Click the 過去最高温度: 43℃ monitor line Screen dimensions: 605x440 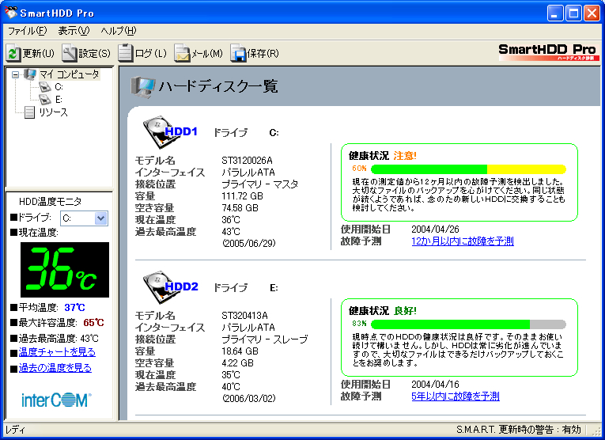55,339
